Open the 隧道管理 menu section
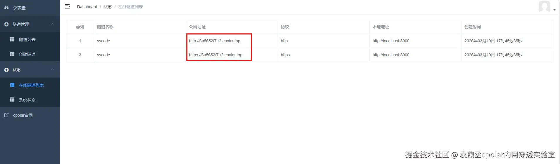 point(30,24)
